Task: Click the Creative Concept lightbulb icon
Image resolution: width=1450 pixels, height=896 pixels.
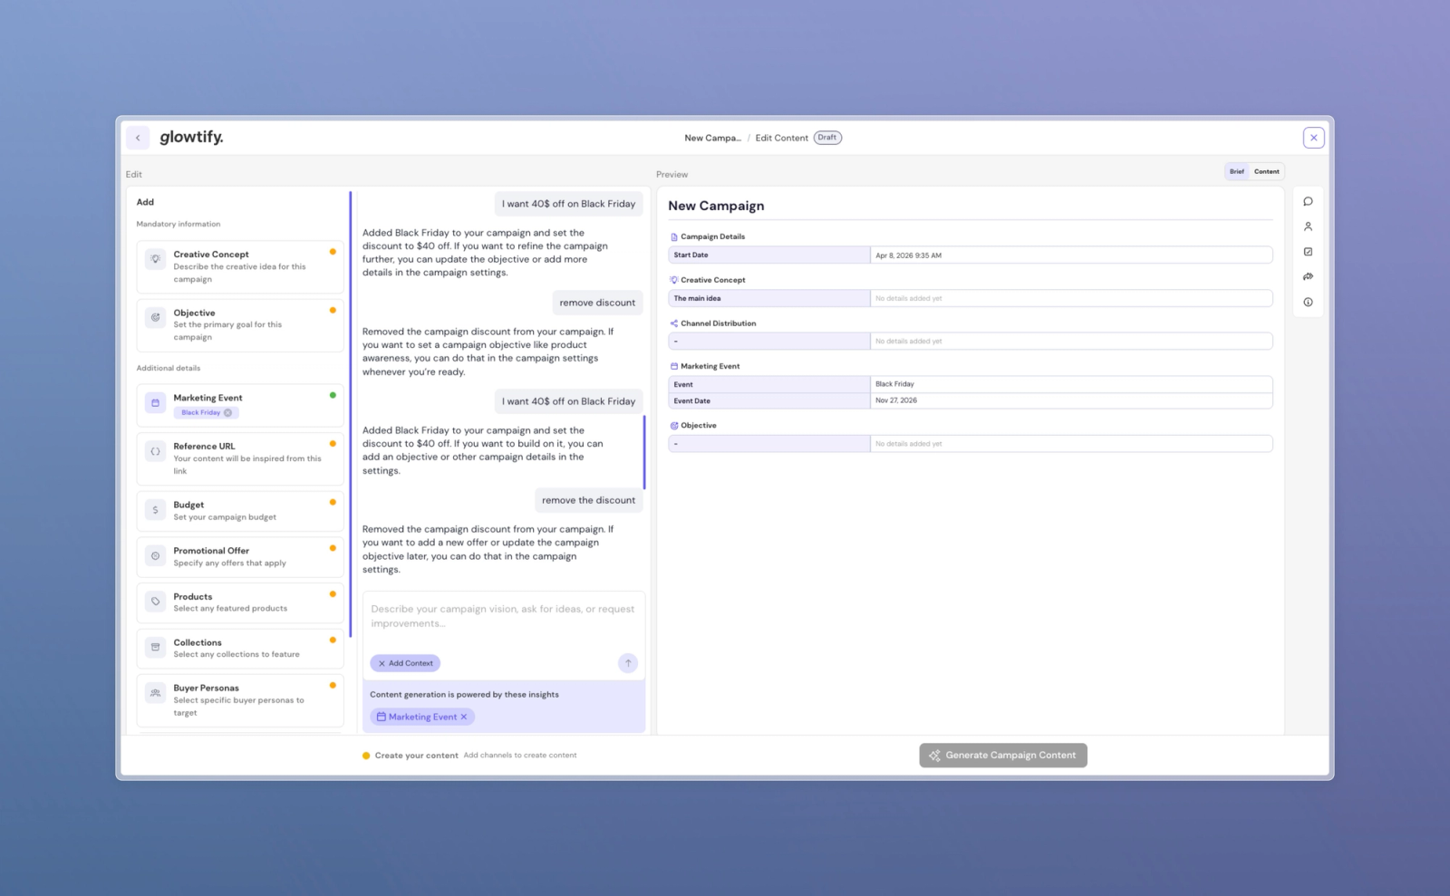Action: (156, 259)
